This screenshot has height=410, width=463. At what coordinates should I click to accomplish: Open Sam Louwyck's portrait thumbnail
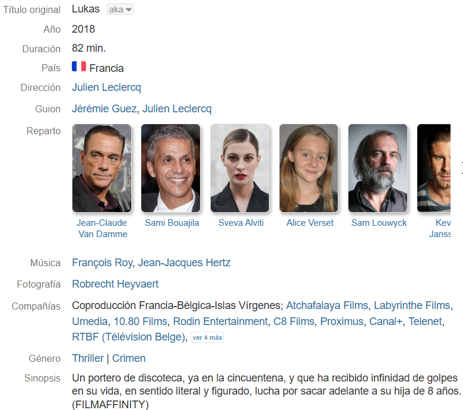coord(378,168)
